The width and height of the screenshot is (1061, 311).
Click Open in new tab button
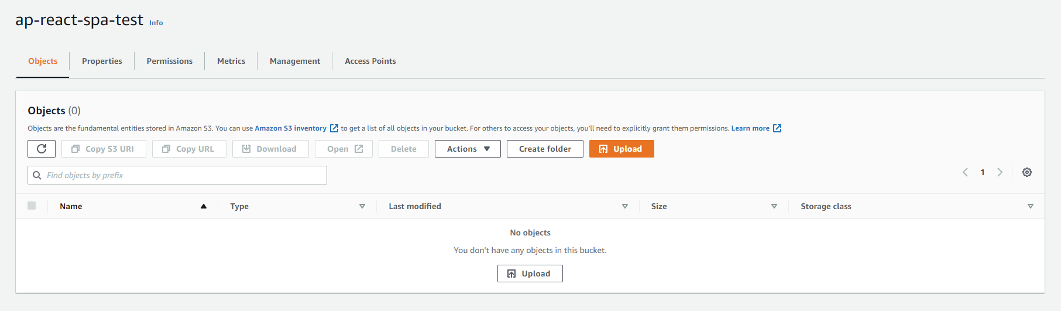pyautogui.click(x=344, y=149)
